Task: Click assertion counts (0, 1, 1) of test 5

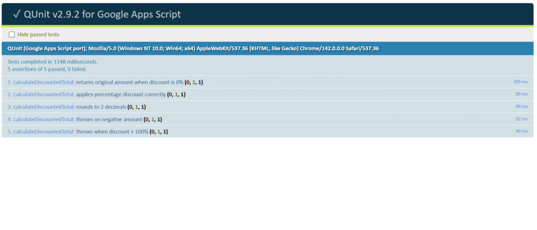Action: pyautogui.click(x=159, y=132)
